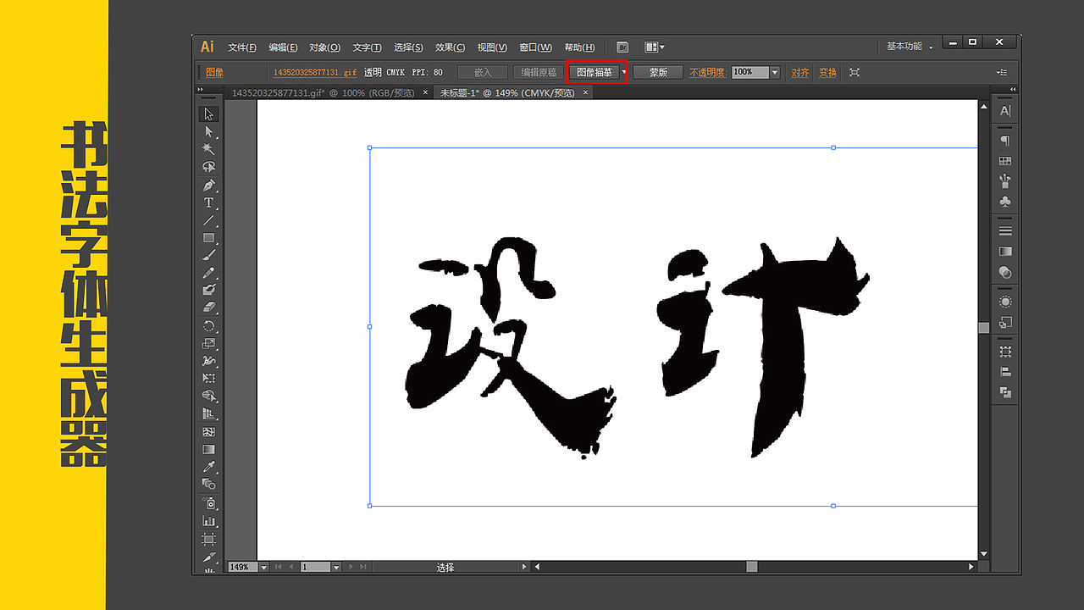Screen dimensions: 1084x610
Task: Select the Shape Builder tool
Action: 209,396
